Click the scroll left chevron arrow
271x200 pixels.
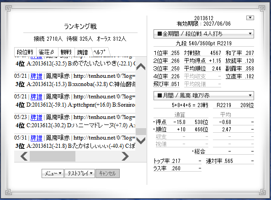(x=24, y=156)
